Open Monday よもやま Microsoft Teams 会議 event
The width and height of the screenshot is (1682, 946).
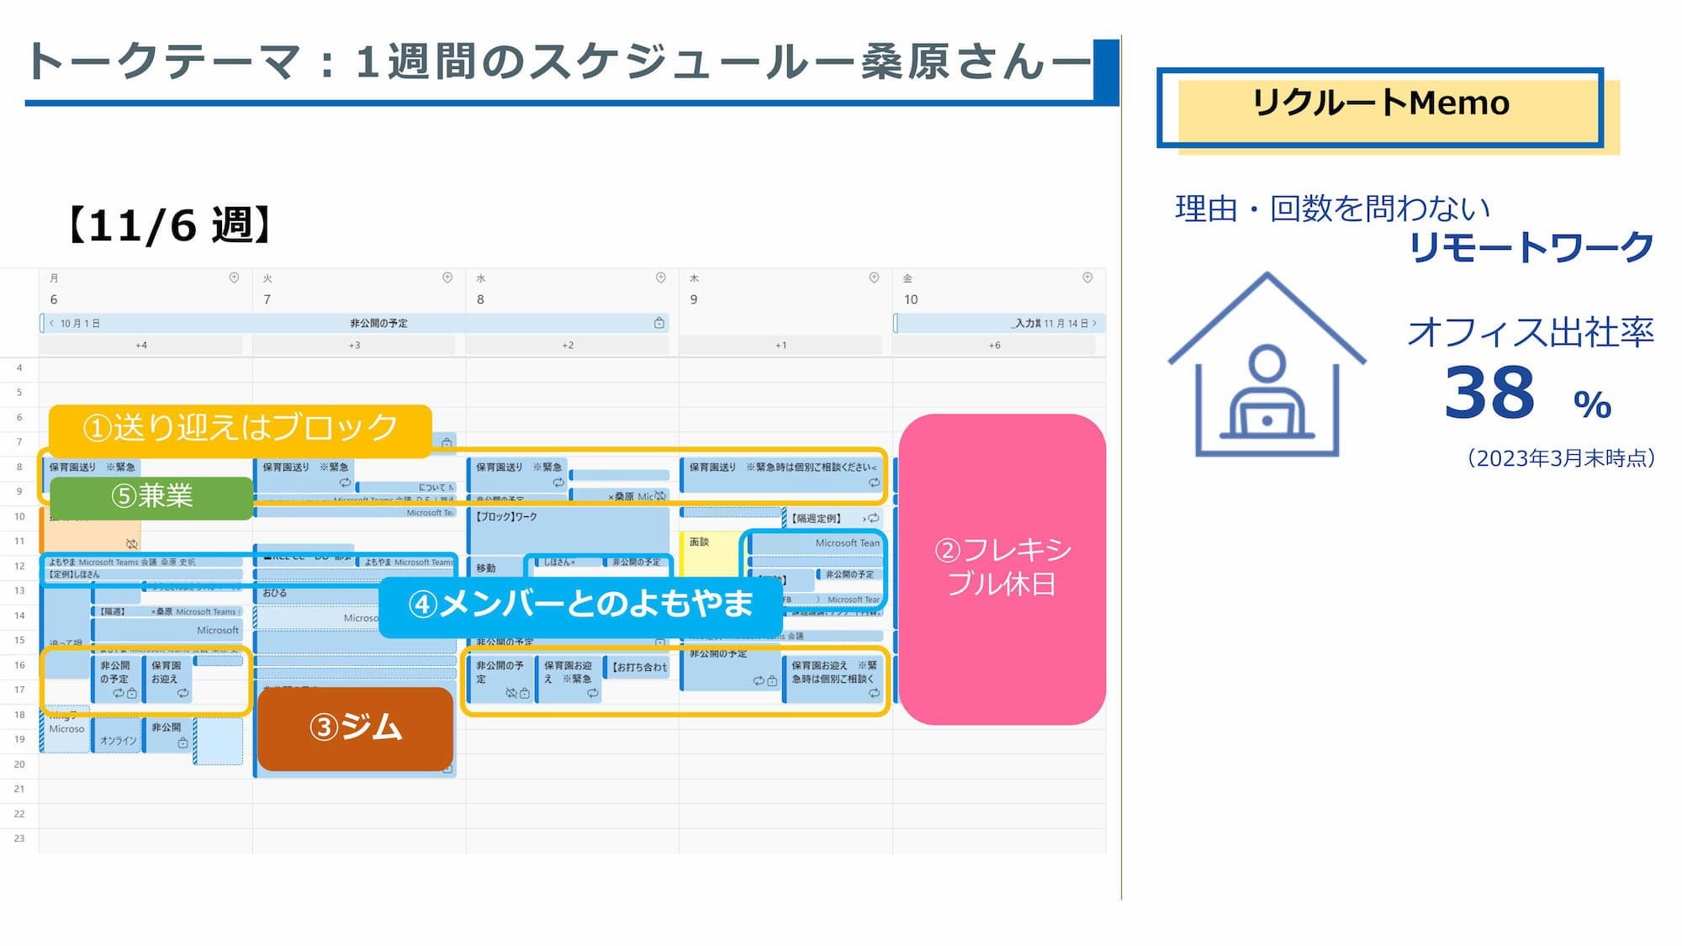click(x=141, y=562)
